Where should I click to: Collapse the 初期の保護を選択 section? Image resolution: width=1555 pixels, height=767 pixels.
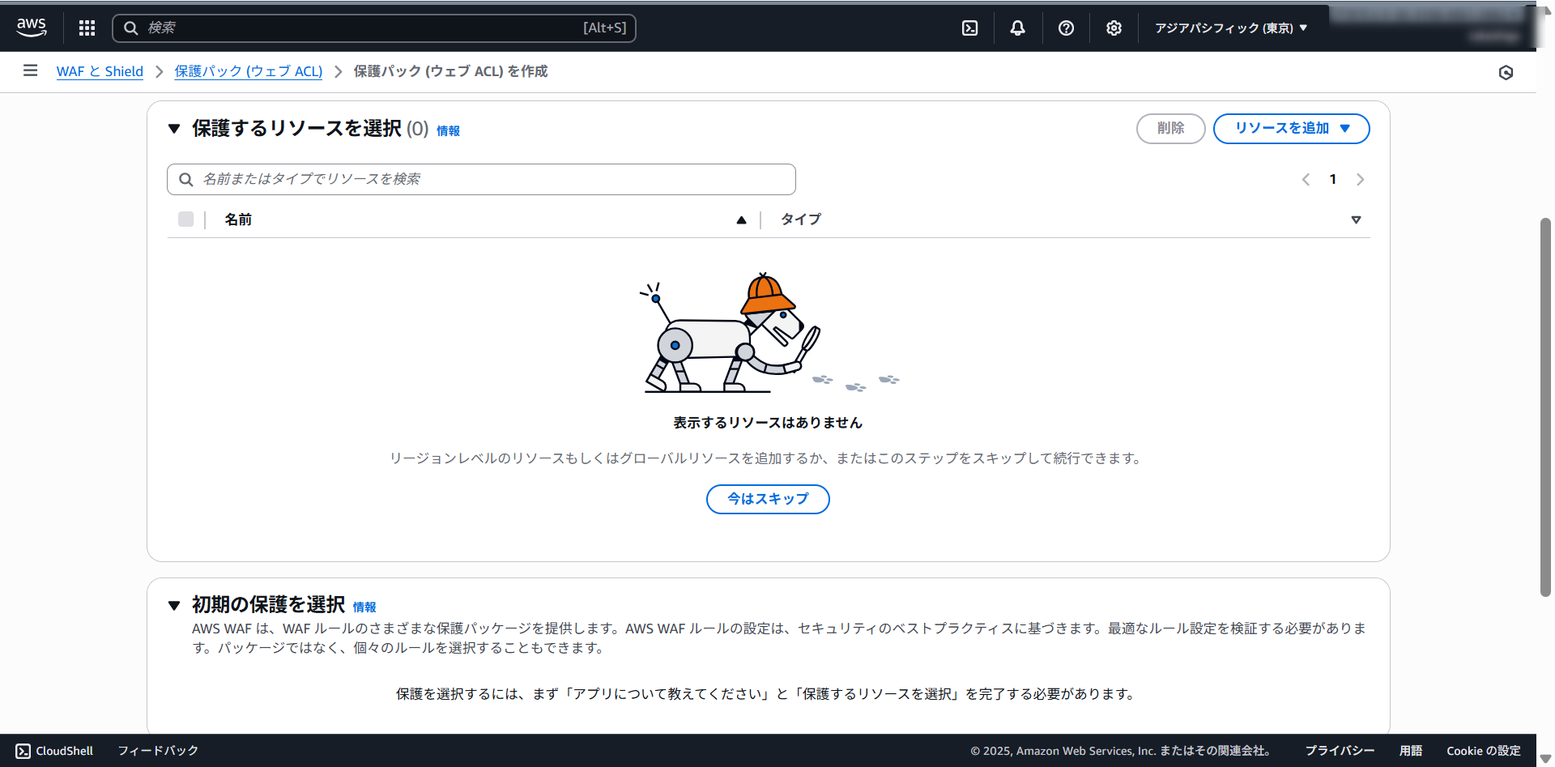(174, 605)
